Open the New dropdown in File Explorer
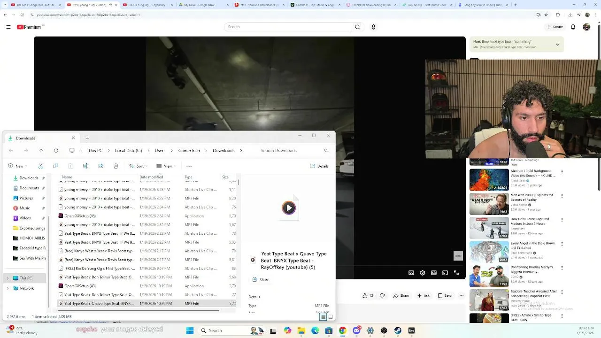This screenshot has width=601, height=338. [17, 166]
